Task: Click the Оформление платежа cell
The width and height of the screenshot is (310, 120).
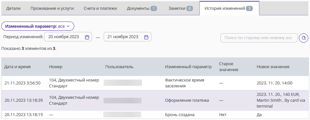Action: 187,100
